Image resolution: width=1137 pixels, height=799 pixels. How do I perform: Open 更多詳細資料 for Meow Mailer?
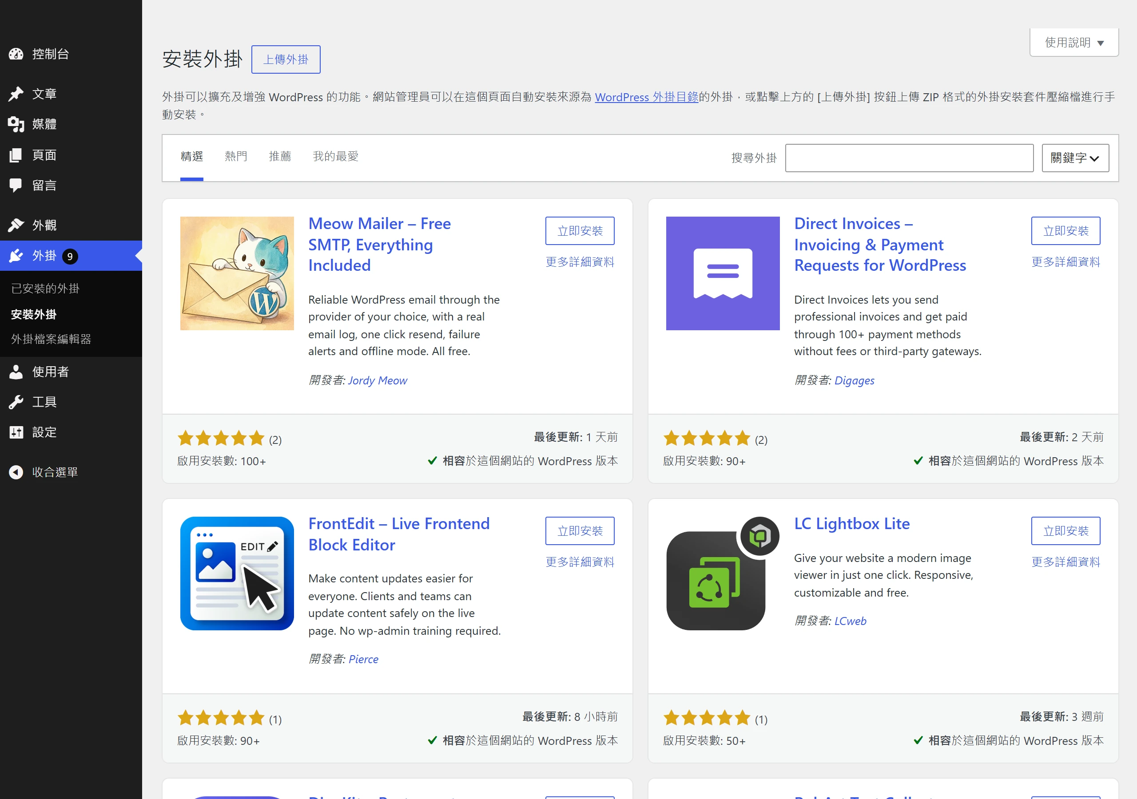(x=580, y=262)
